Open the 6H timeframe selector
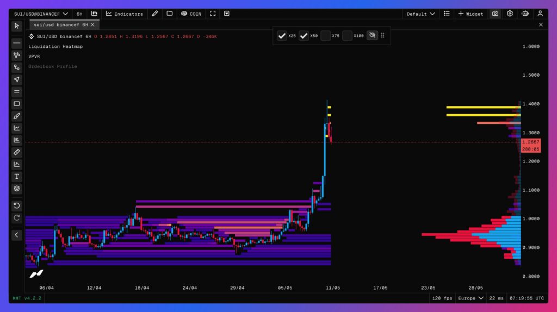 click(79, 14)
